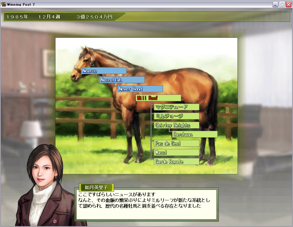Minimize the Winning Post 7 window
This screenshot has width=293, height=227.
coord(275,4)
